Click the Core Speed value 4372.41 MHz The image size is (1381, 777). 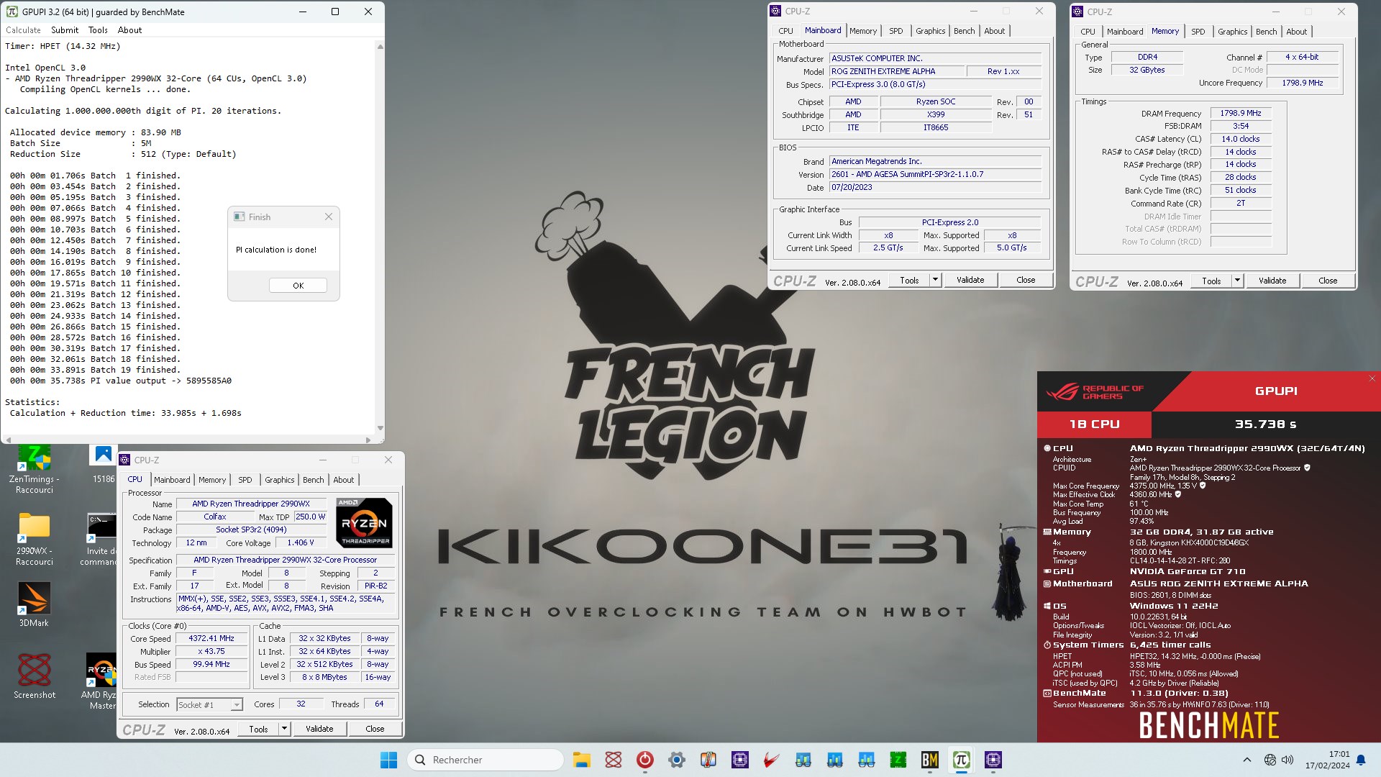coord(211,638)
